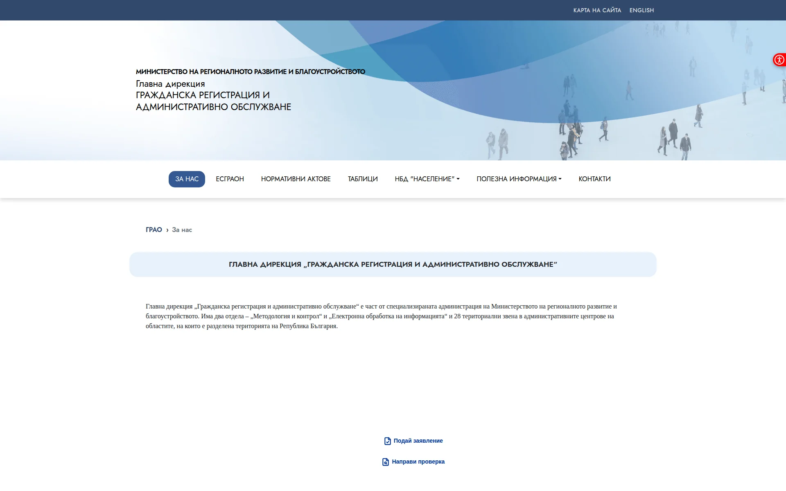
Task: Click the ГЛАВНА ДИРЕКЦИЯ page heading banner
Action: [x=393, y=265]
